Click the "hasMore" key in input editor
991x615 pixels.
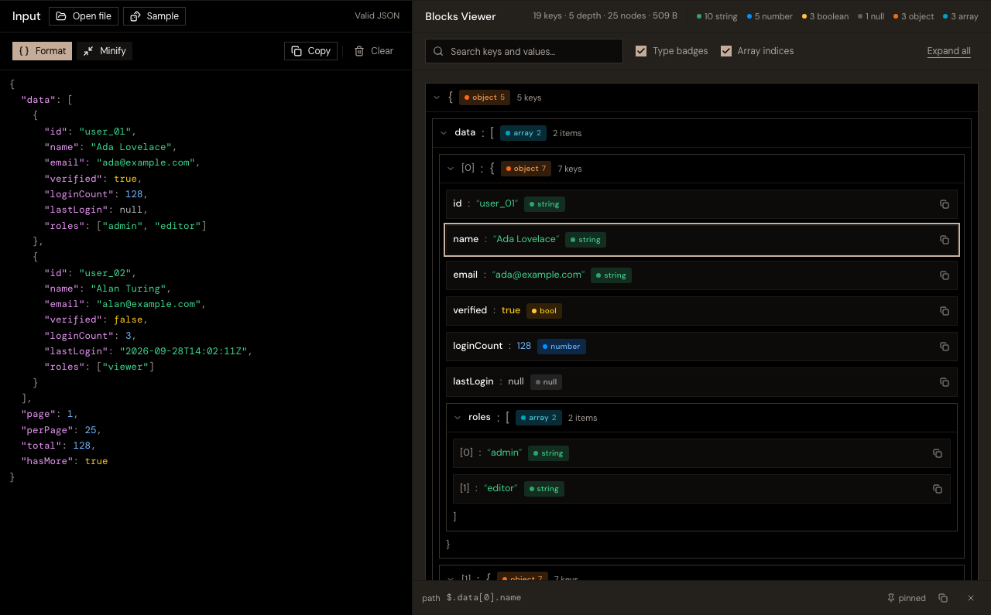(x=47, y=461)
